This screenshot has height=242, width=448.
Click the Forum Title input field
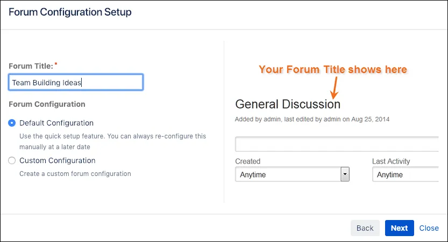(x=76, y=83)
